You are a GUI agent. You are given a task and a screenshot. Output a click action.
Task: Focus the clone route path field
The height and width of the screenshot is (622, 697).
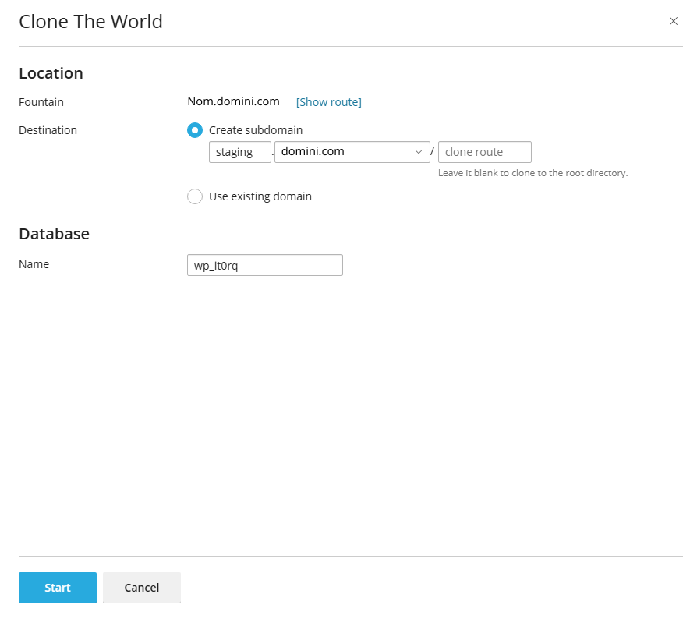pyautogui.click(x=484, y=152)
